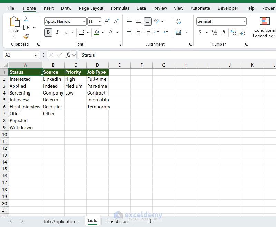Viewport: 276px width, 227px height.
Task: Click the formula bar showing Status
Action: click(177, 55)
